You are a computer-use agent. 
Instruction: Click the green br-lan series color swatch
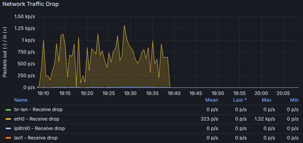click(x=8, y=110)
